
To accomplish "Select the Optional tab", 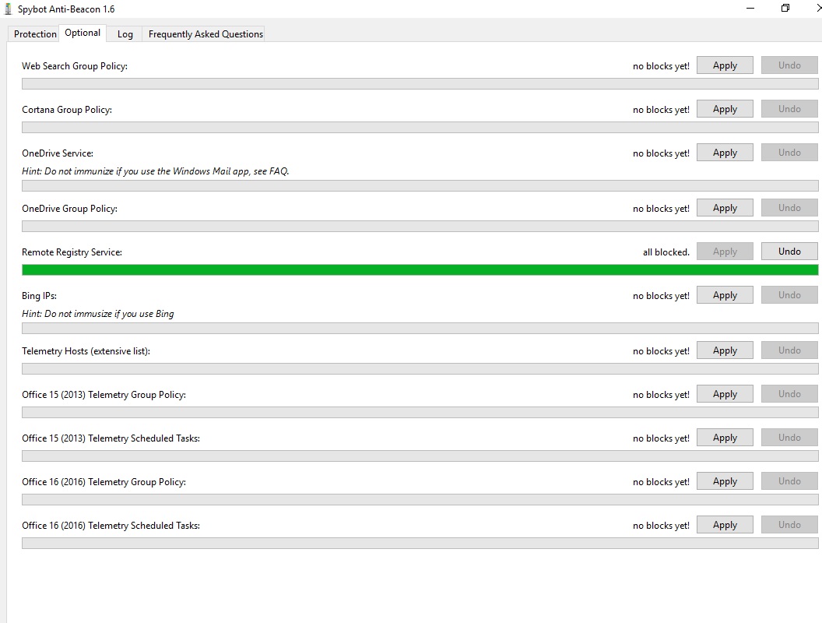I will (x=83, y=33).
